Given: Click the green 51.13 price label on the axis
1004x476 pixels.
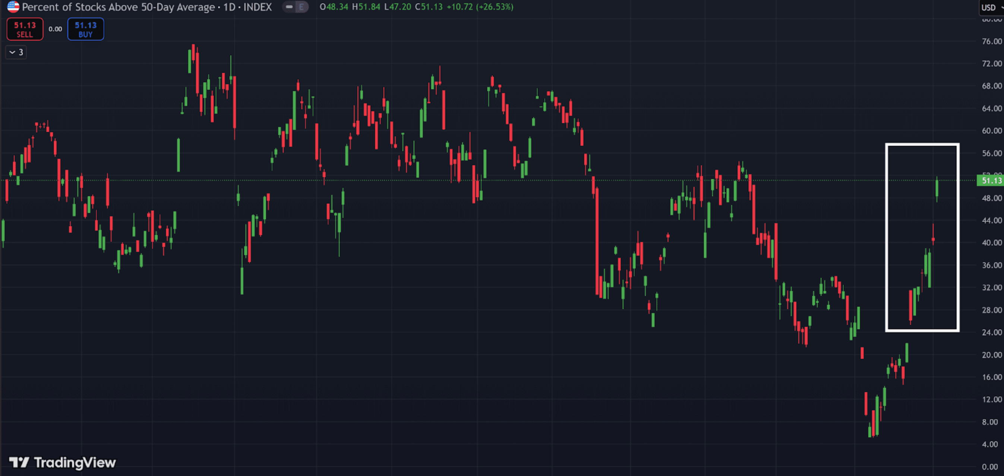Looking at the screenshot, I should 990,181.
